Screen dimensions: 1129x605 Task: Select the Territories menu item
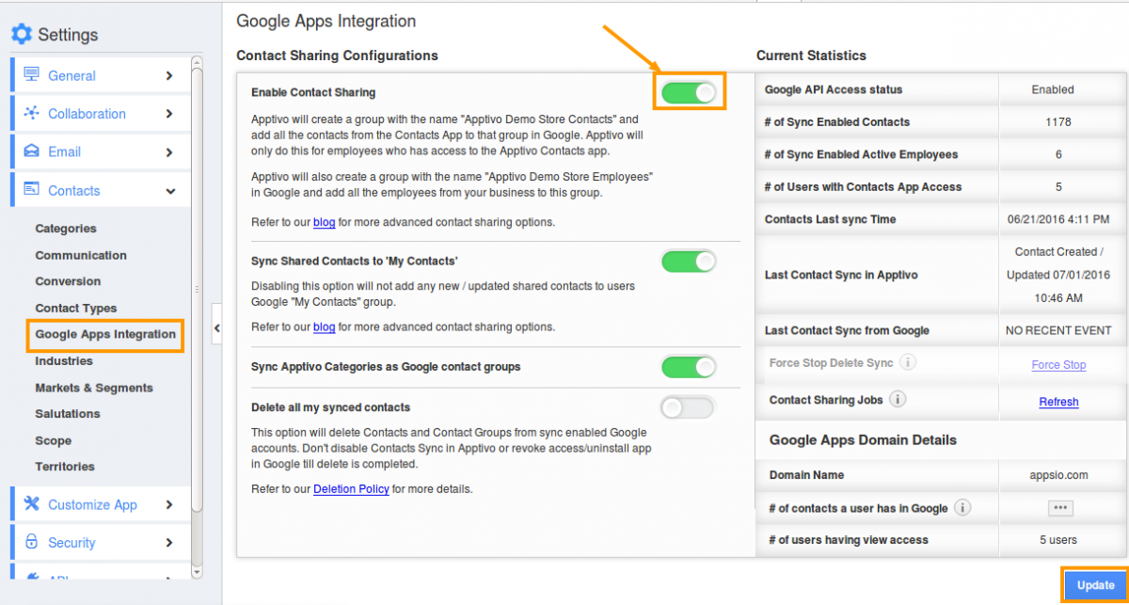[x=63, y=466]
